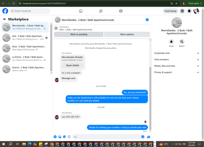Open the emoji picker in message box

coord(143,137)
